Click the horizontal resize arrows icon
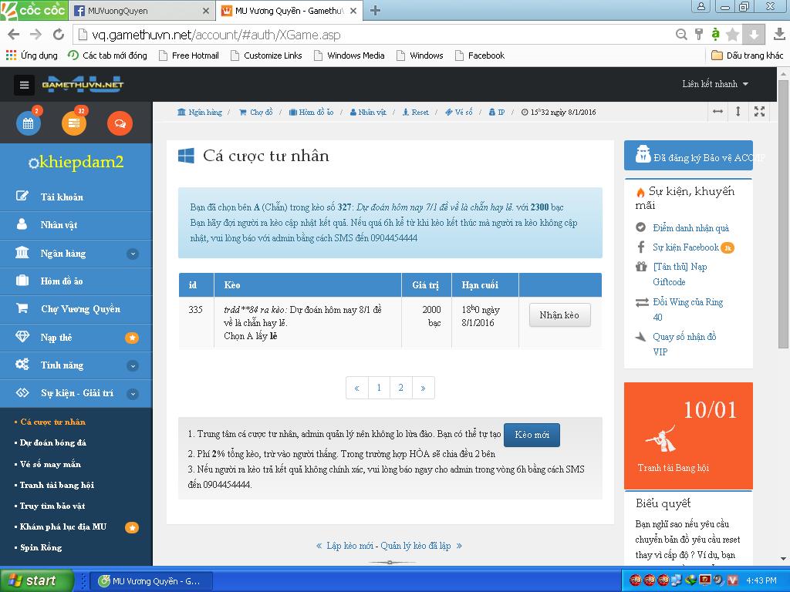The height and width of the screenshot is (592, 790). pyautogui.click(x=717, y=112)
